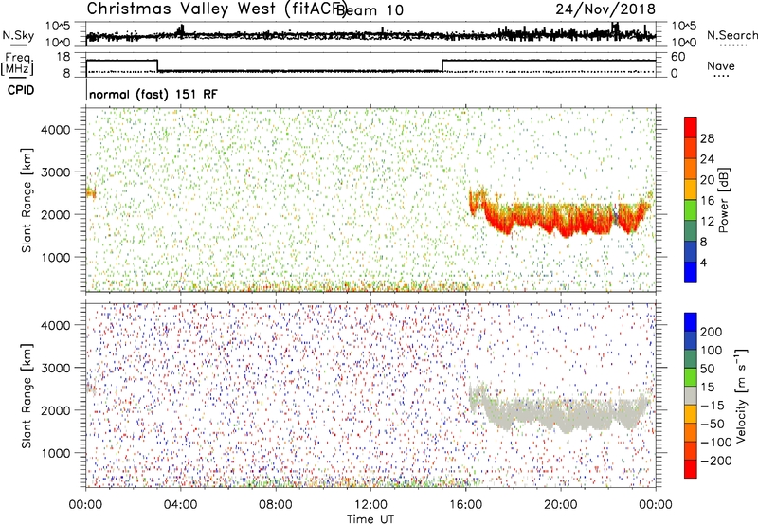Click the red segment near -200 on the Velocity bar
The image size is (758, 525).
pyautogui.click(x=691, y=469)
